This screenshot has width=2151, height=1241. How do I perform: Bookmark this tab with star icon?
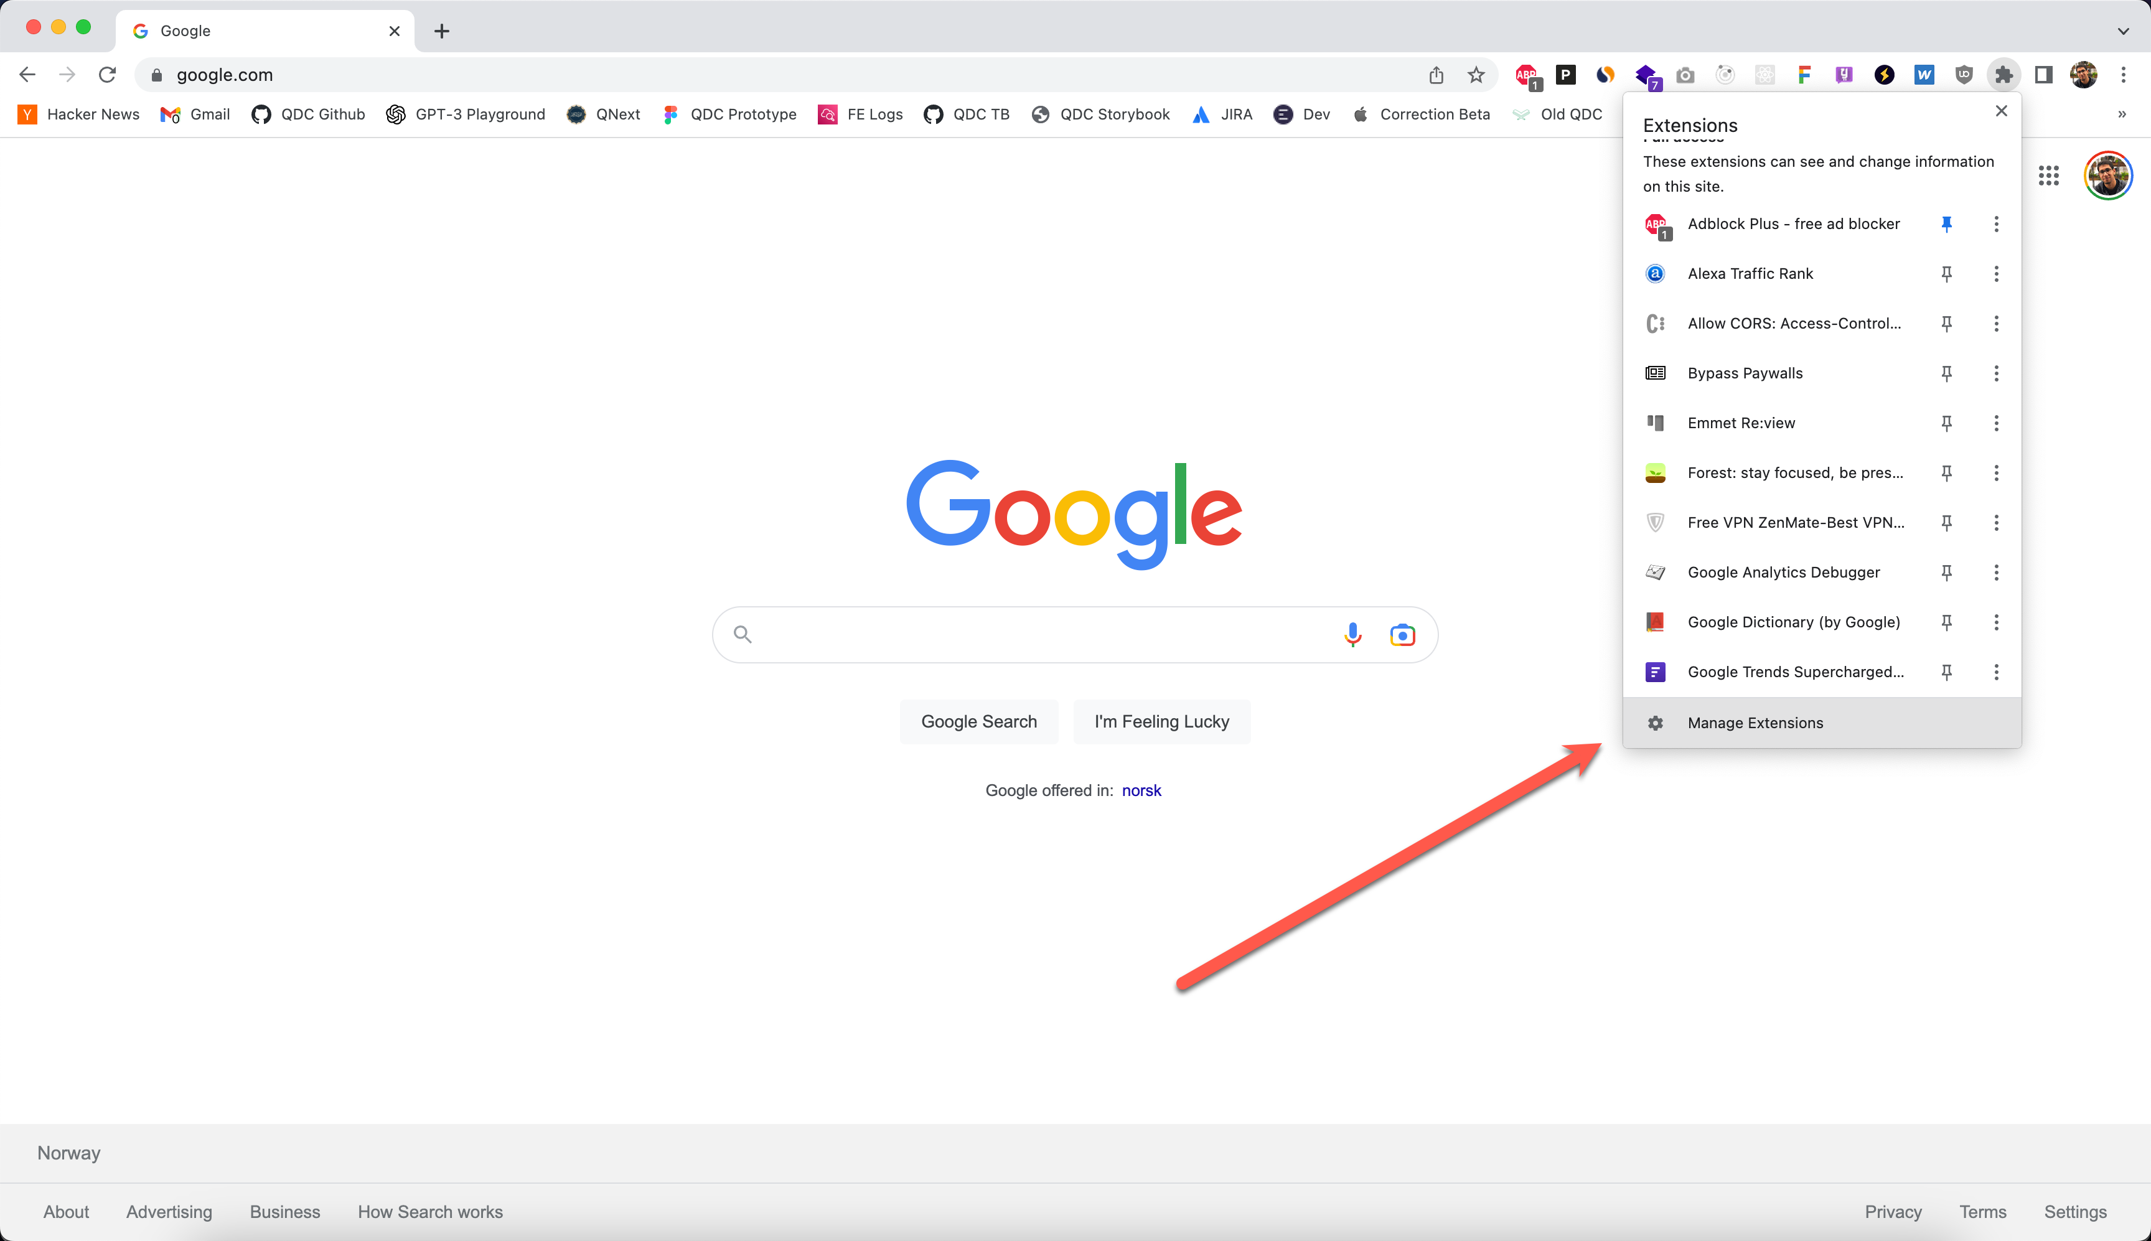click(1476, 75)
